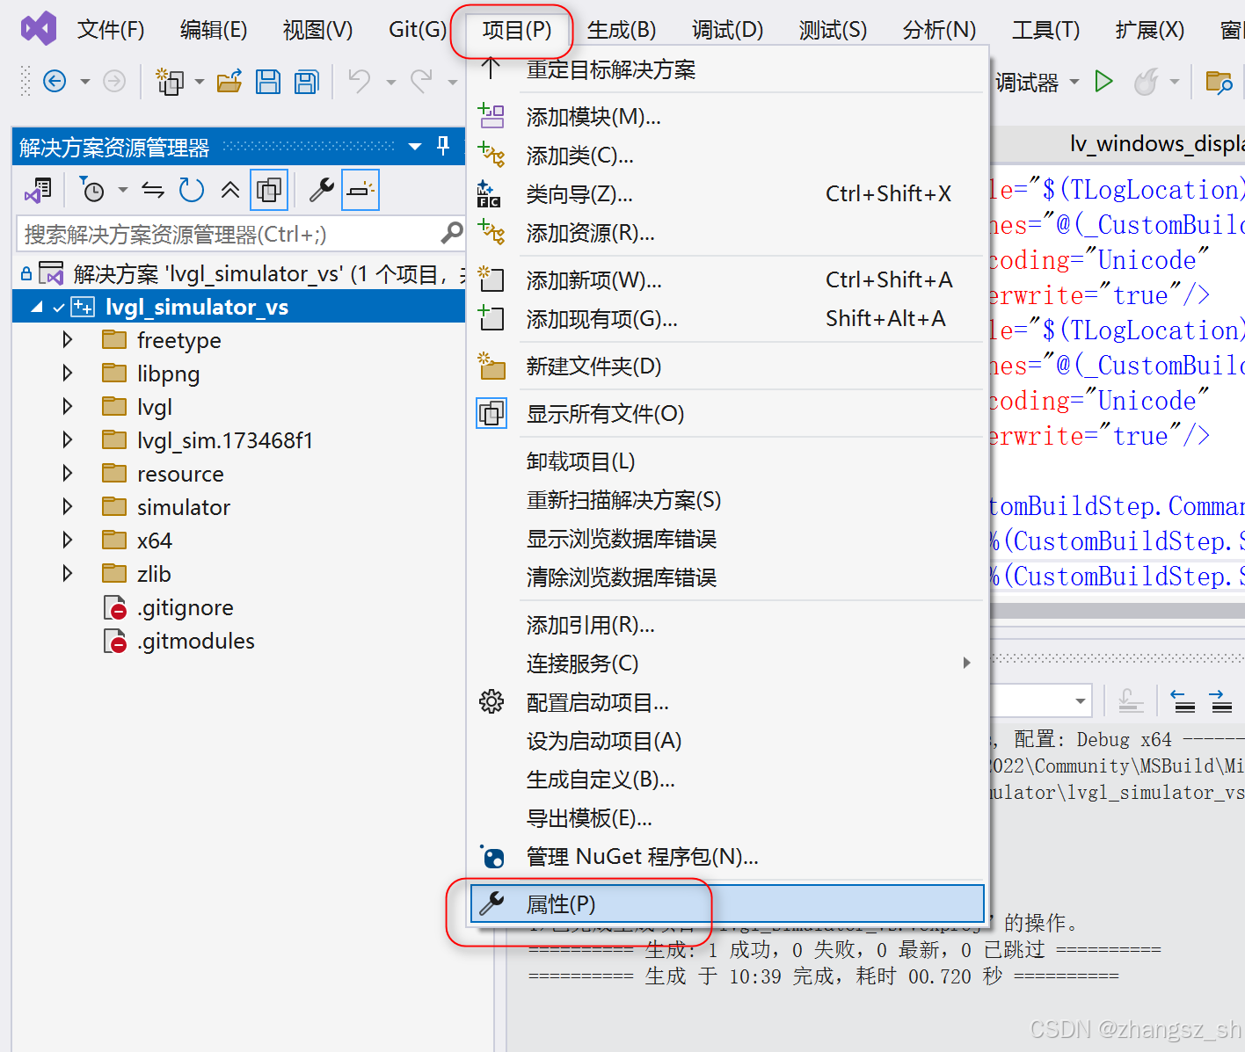Open the 生成(B) menu

622,30
